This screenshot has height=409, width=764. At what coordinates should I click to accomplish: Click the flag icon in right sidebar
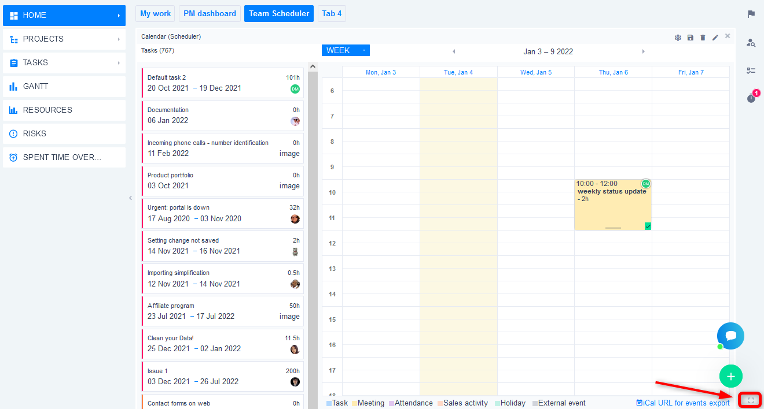[x=751, y=14]
